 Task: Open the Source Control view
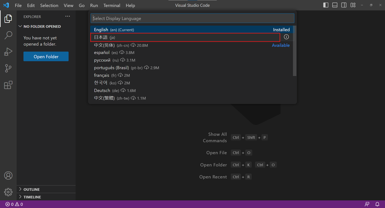[8, 68]
